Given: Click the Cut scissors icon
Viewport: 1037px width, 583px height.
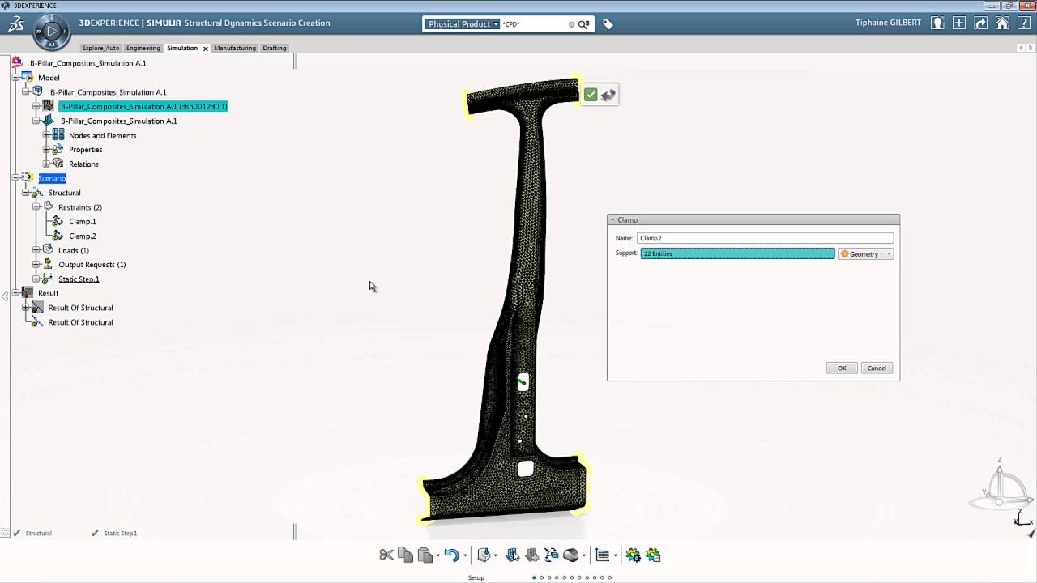Looking at the screenshot, I should pyautogui.click(x=386, y=555).
